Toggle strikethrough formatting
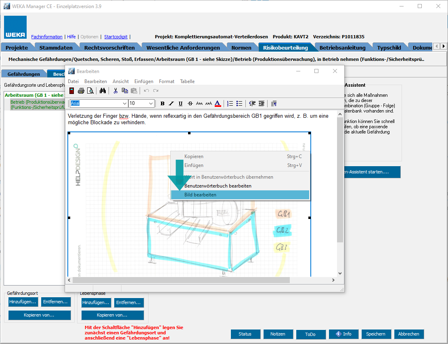 pyautogui.click(x=190, y=104)
